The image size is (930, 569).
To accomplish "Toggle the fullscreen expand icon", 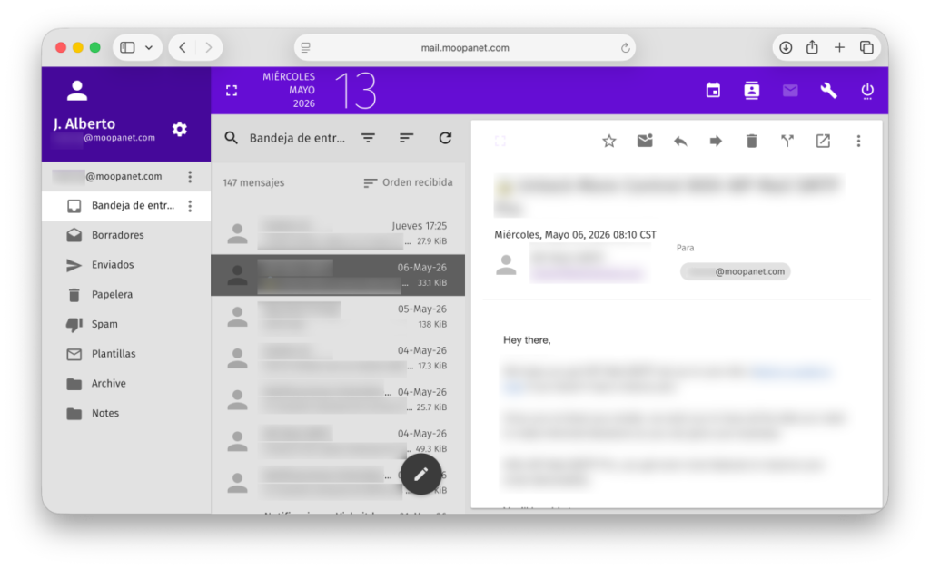I will (232, 90).
